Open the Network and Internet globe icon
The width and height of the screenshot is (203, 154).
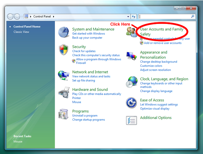click(x=64, y=75)
